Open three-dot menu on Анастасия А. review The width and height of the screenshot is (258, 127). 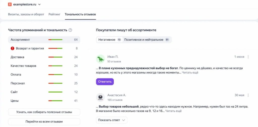pos(248,95)
